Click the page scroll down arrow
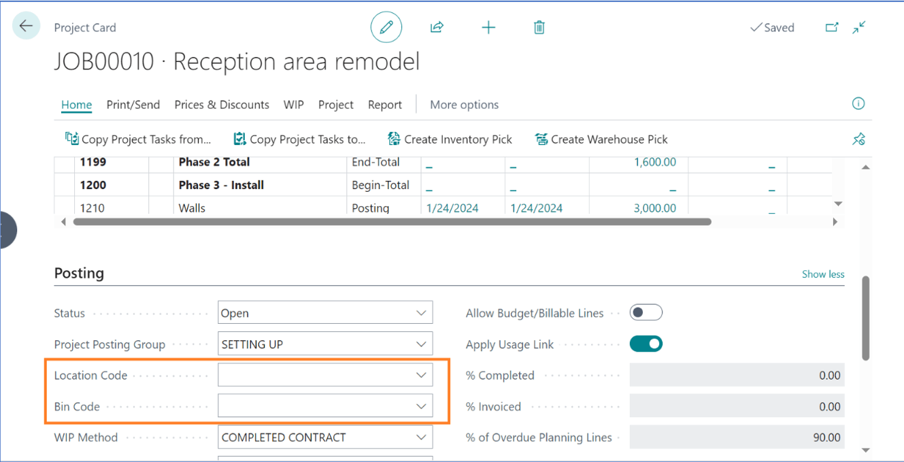This screenshot has width=904, height=462. coord(865,450)
